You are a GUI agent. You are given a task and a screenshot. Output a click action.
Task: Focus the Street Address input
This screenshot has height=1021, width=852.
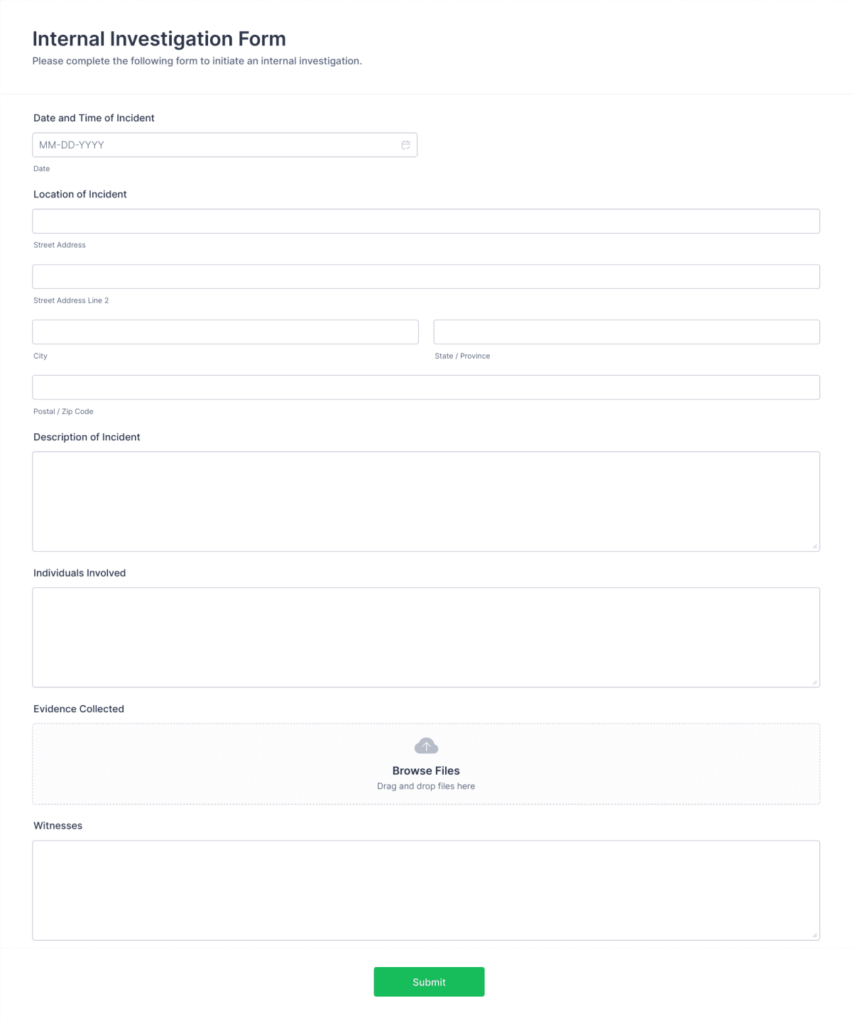426,221
